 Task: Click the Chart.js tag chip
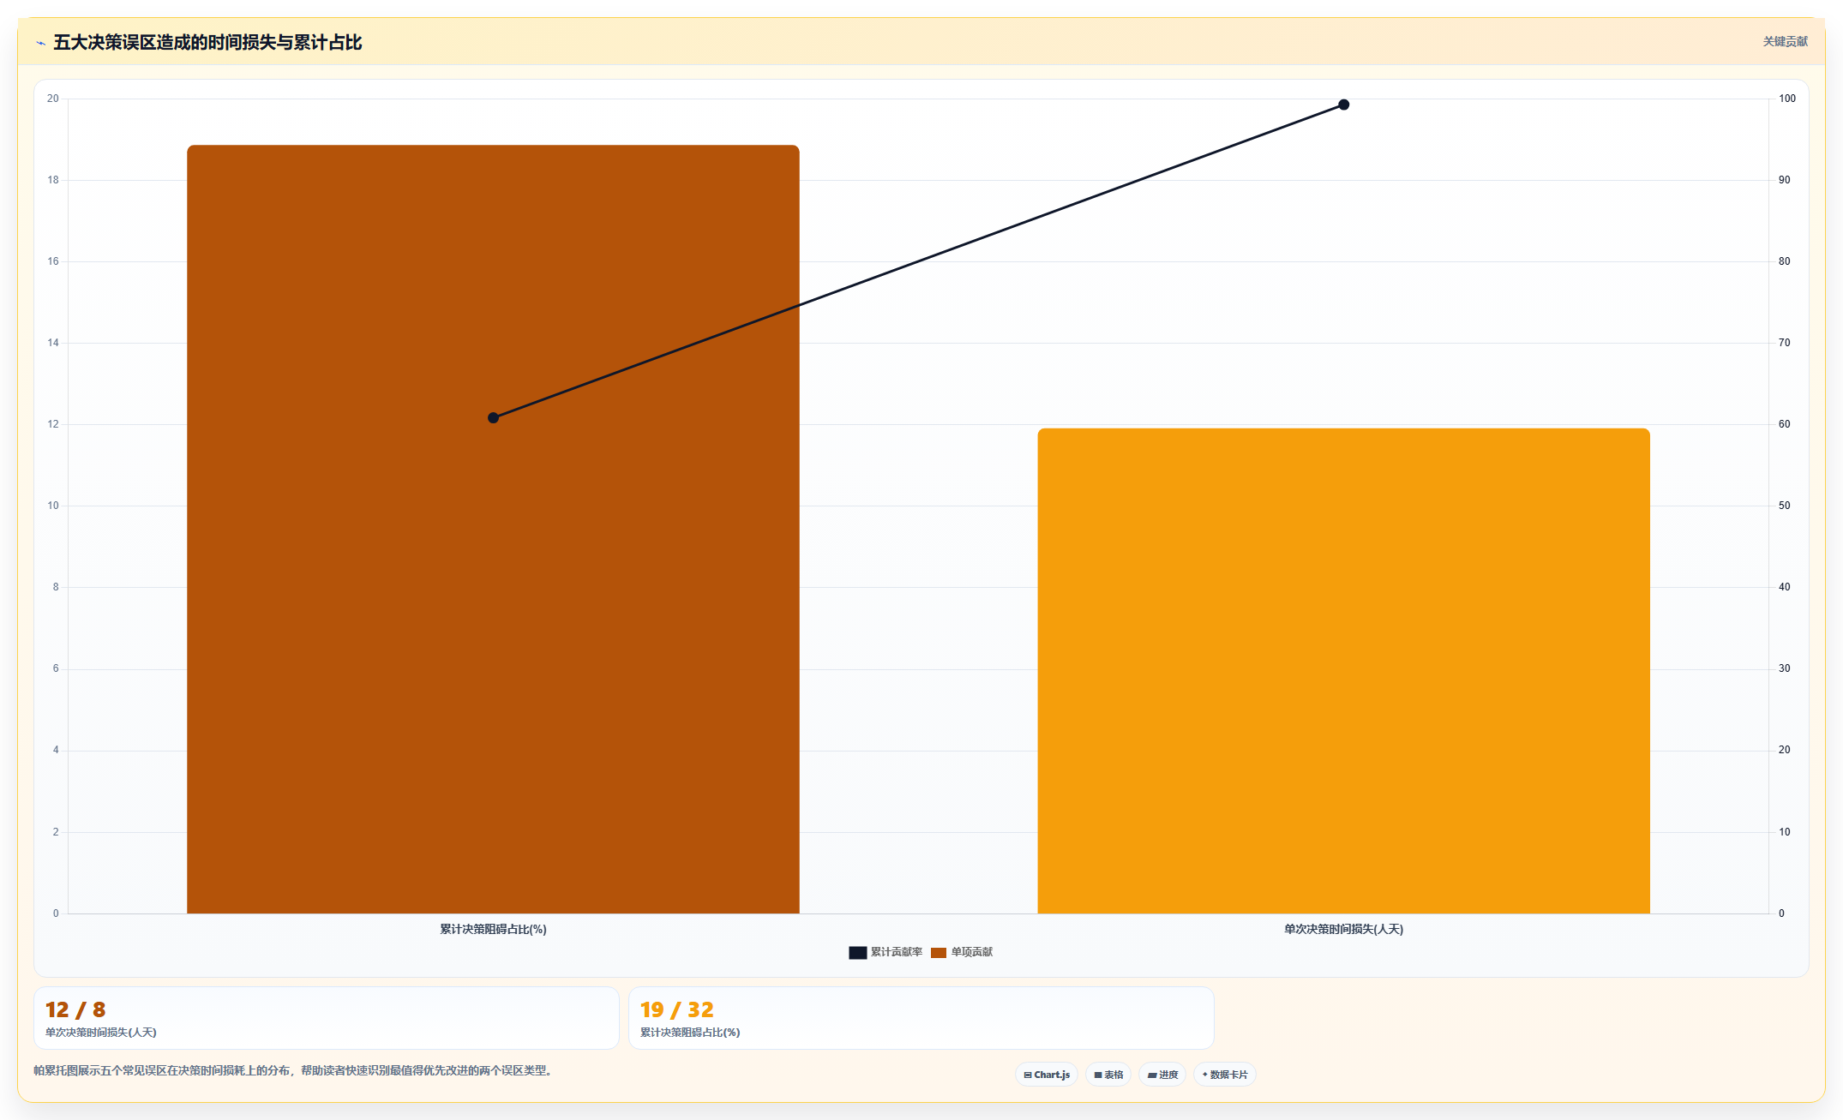coord(1047,1075)
